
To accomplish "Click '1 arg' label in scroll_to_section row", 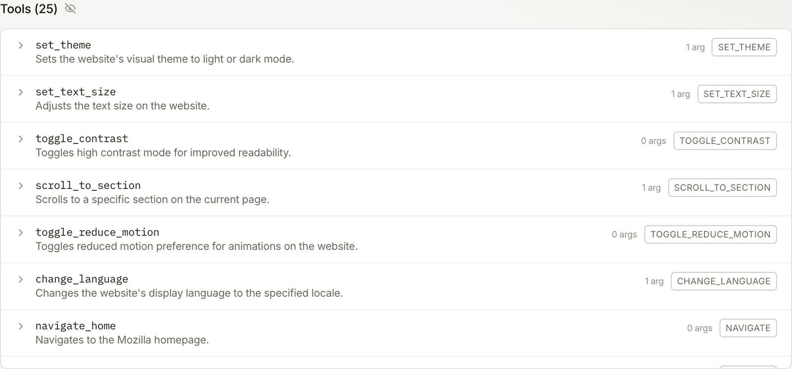I will [651, 188].
